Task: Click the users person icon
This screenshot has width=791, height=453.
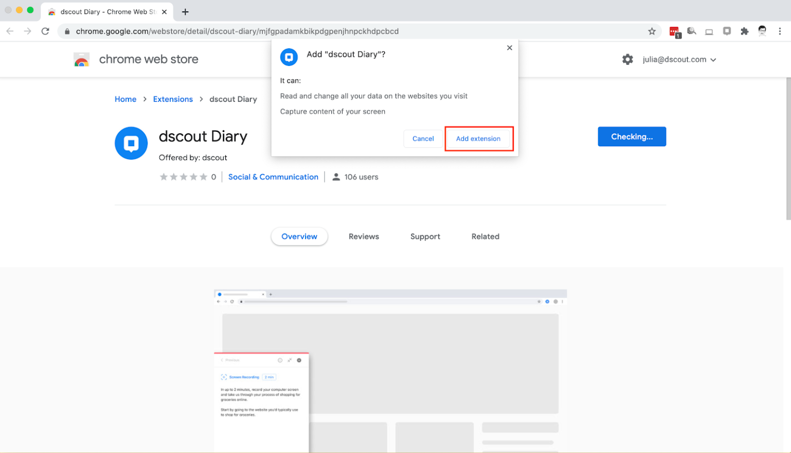Action: [x=336, y=177]
